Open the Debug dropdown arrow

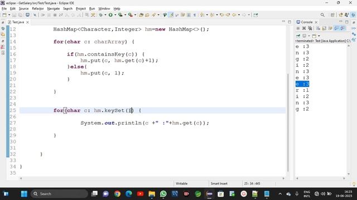click(105, 15)
